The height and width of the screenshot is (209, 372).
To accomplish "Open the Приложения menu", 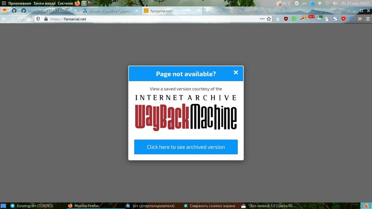I will [19, 3].
